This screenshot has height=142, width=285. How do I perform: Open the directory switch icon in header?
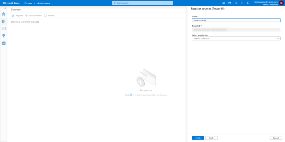pos(230,3)
